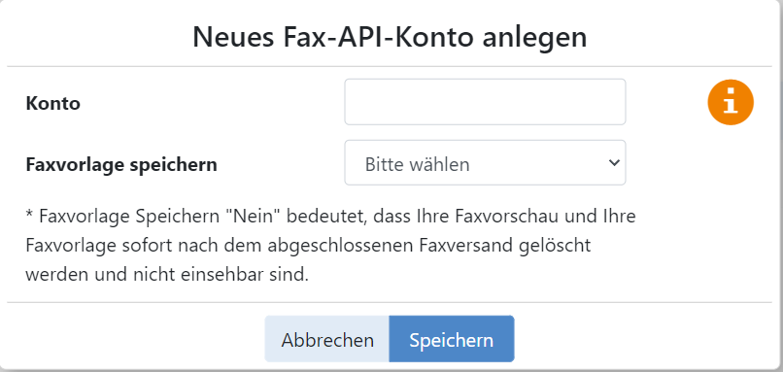This screenshot has height=372, width=783.
Task: Click the blue save button in the footer
Action: (452, 339)
